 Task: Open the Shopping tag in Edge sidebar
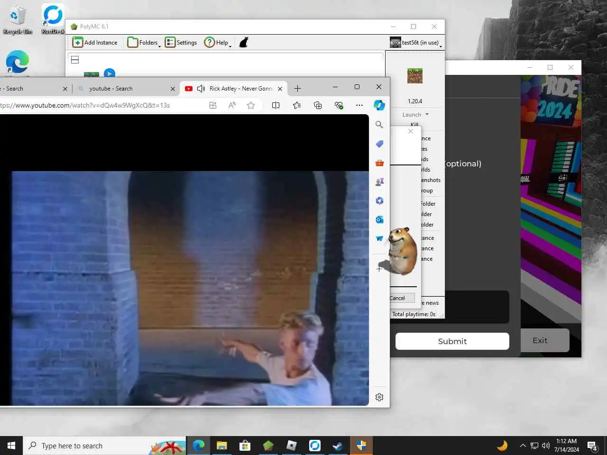(379, 144)
